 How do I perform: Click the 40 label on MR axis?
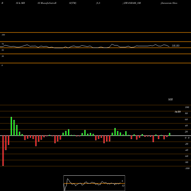pos(186,126)
